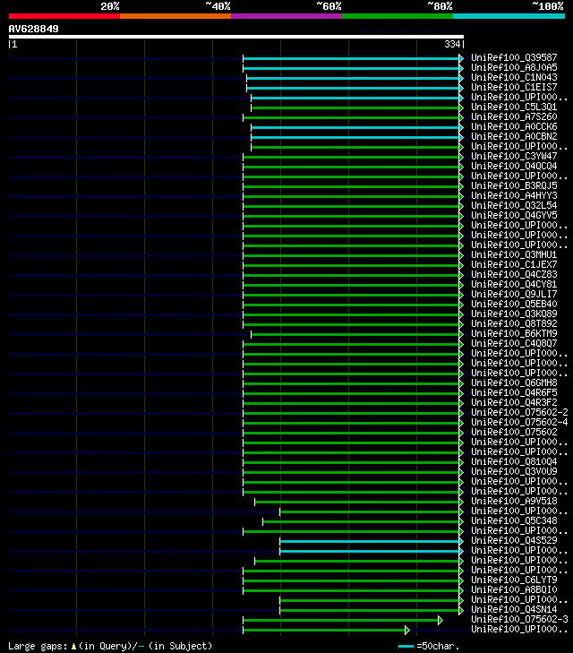Select the UniRef100_Q4R6F5 label
This screenshot has height=653, width=573.
[514, 392]
